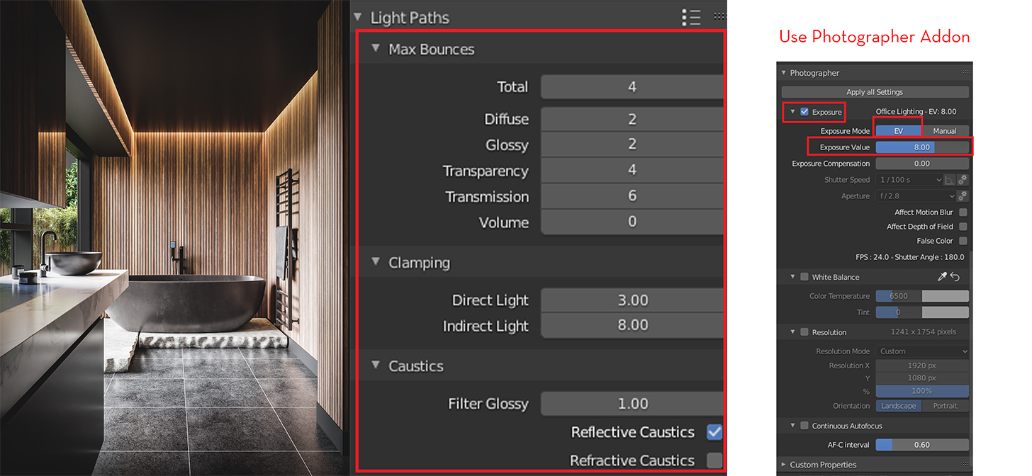Enable the Refractive Caustics checkbox
1032x476 pixels.
tap(714, 460)
